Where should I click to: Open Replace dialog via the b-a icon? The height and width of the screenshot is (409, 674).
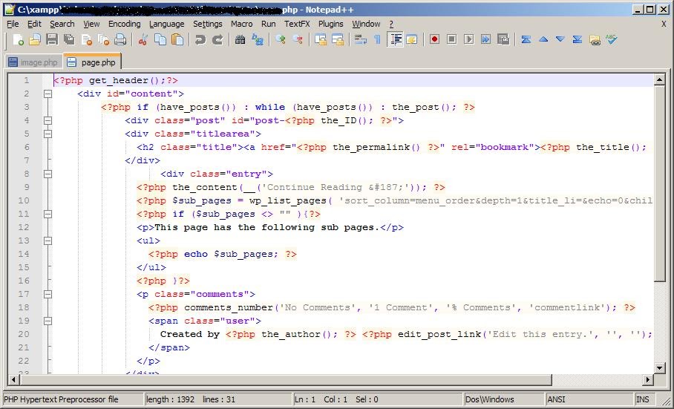(257, 39)
